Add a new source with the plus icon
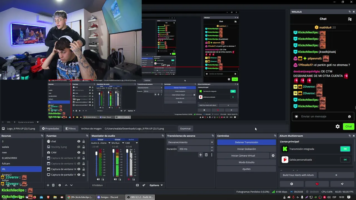356x200 pixels. [x=48, y=185]
